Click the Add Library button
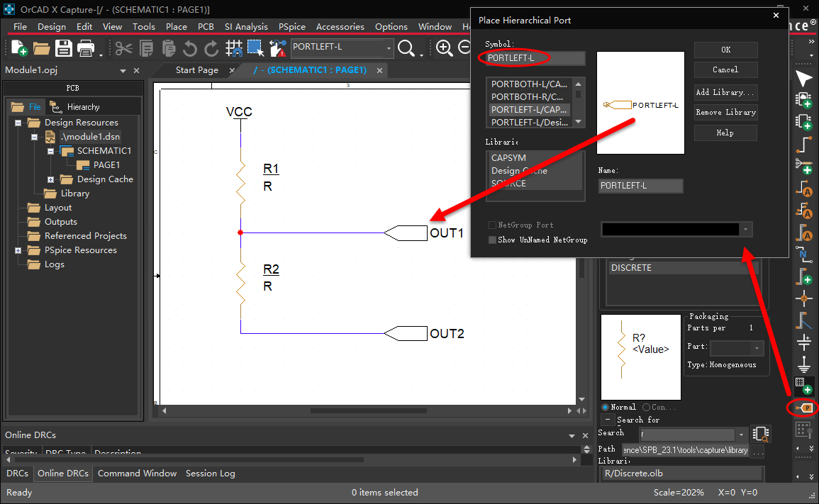The image size is (819, 504). pyautogui.click(x=725, y=92)
